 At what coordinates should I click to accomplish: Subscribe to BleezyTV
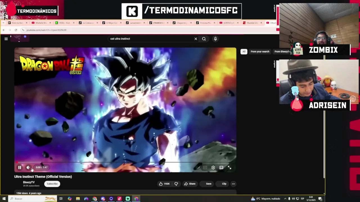pyautogui.click(x=52, y=184)
